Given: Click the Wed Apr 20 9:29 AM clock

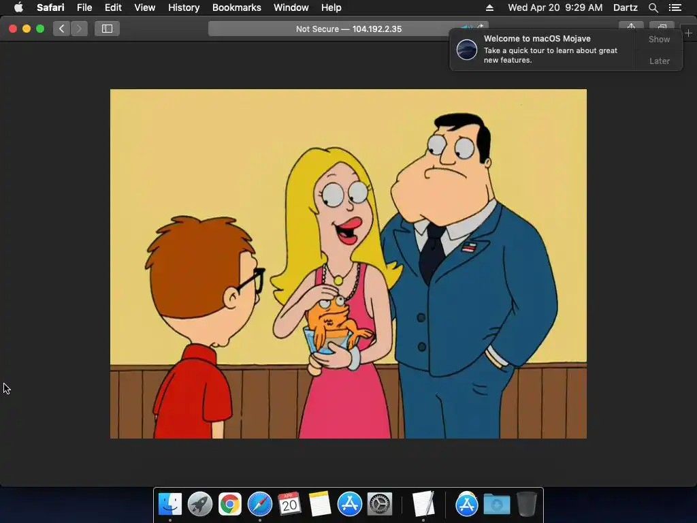Looking at the screenshot, I should (555, 7).
